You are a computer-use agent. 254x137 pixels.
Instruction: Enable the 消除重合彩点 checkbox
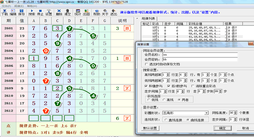coord(193,86)
